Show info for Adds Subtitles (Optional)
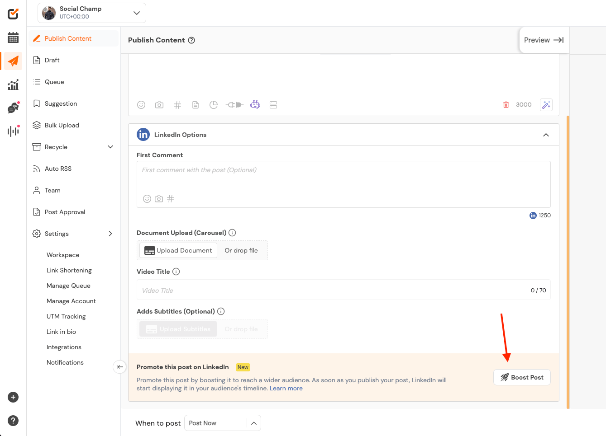This screenshot has height=436, width=606. [221, 311]
